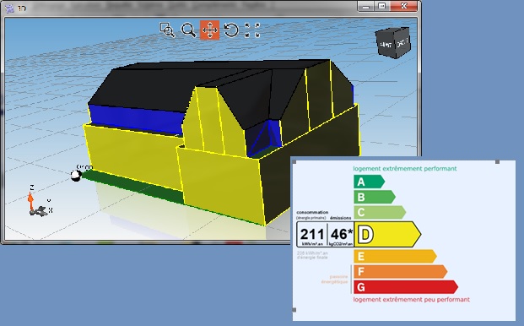This screenshot has height=326, width=524.
Task: Open the 3D window's title bar icon
Action: click(x=9, y=8)
